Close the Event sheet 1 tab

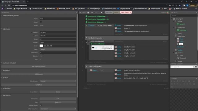pos(131,12)
